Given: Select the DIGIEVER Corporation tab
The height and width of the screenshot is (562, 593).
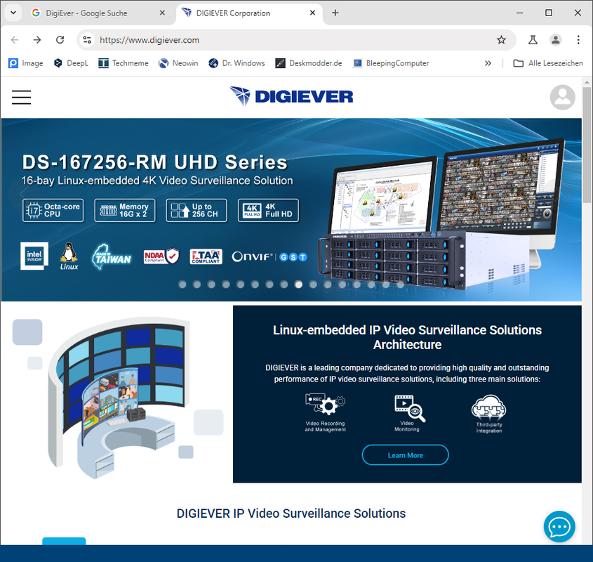Looking at the screenshot, I should tap(250, 13).
